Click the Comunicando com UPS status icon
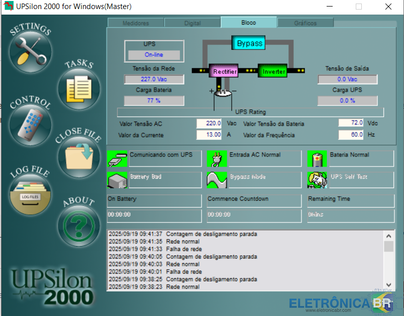404x316 pixels. tap(118, 159)
